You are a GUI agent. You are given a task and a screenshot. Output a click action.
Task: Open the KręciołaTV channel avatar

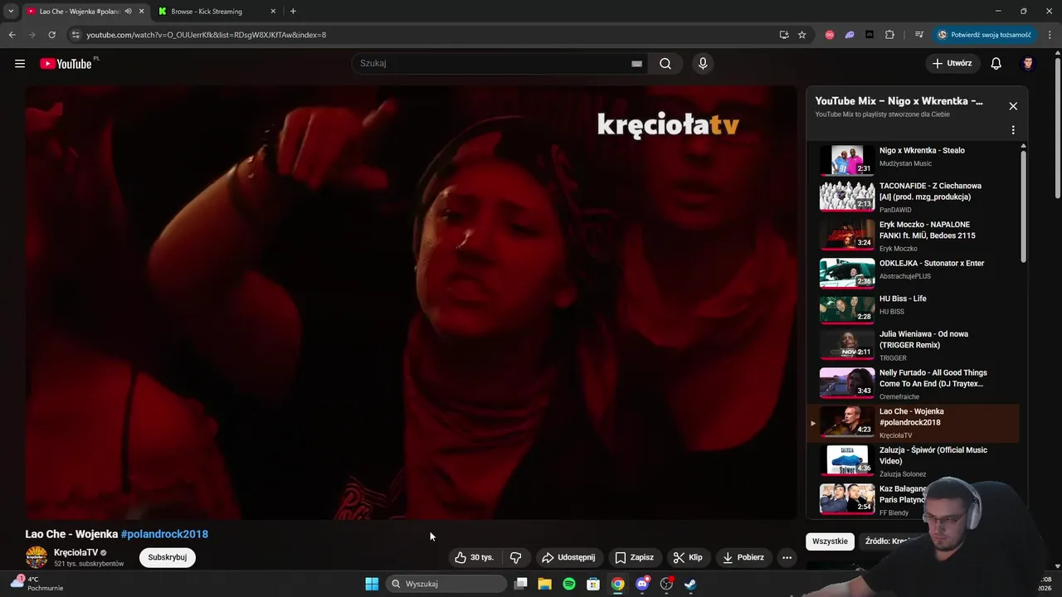point(37,557)
